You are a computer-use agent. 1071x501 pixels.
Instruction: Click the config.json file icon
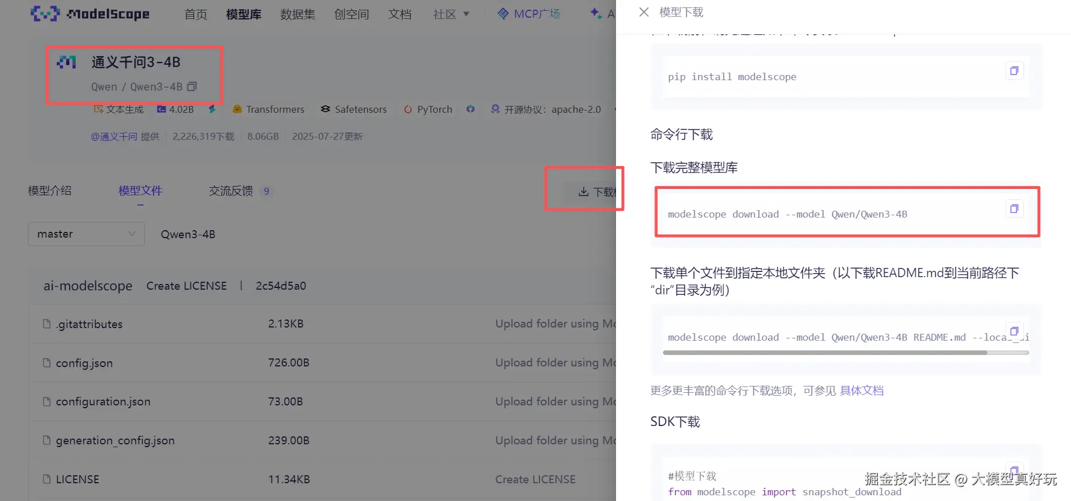pyautogui.click(x=46, y=363)
